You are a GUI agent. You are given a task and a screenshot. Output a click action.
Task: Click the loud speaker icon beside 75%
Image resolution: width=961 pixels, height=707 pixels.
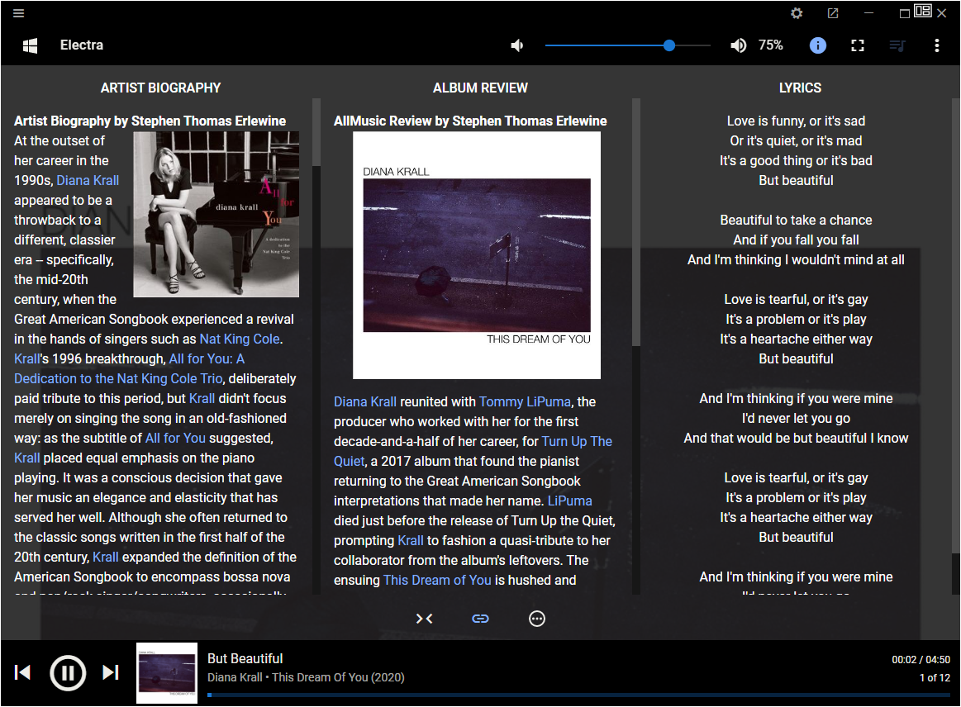pyautogui.click(x=738, y=45)
